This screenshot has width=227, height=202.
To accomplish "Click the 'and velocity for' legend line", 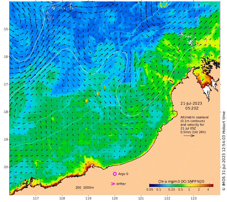I will coord(192,125).
